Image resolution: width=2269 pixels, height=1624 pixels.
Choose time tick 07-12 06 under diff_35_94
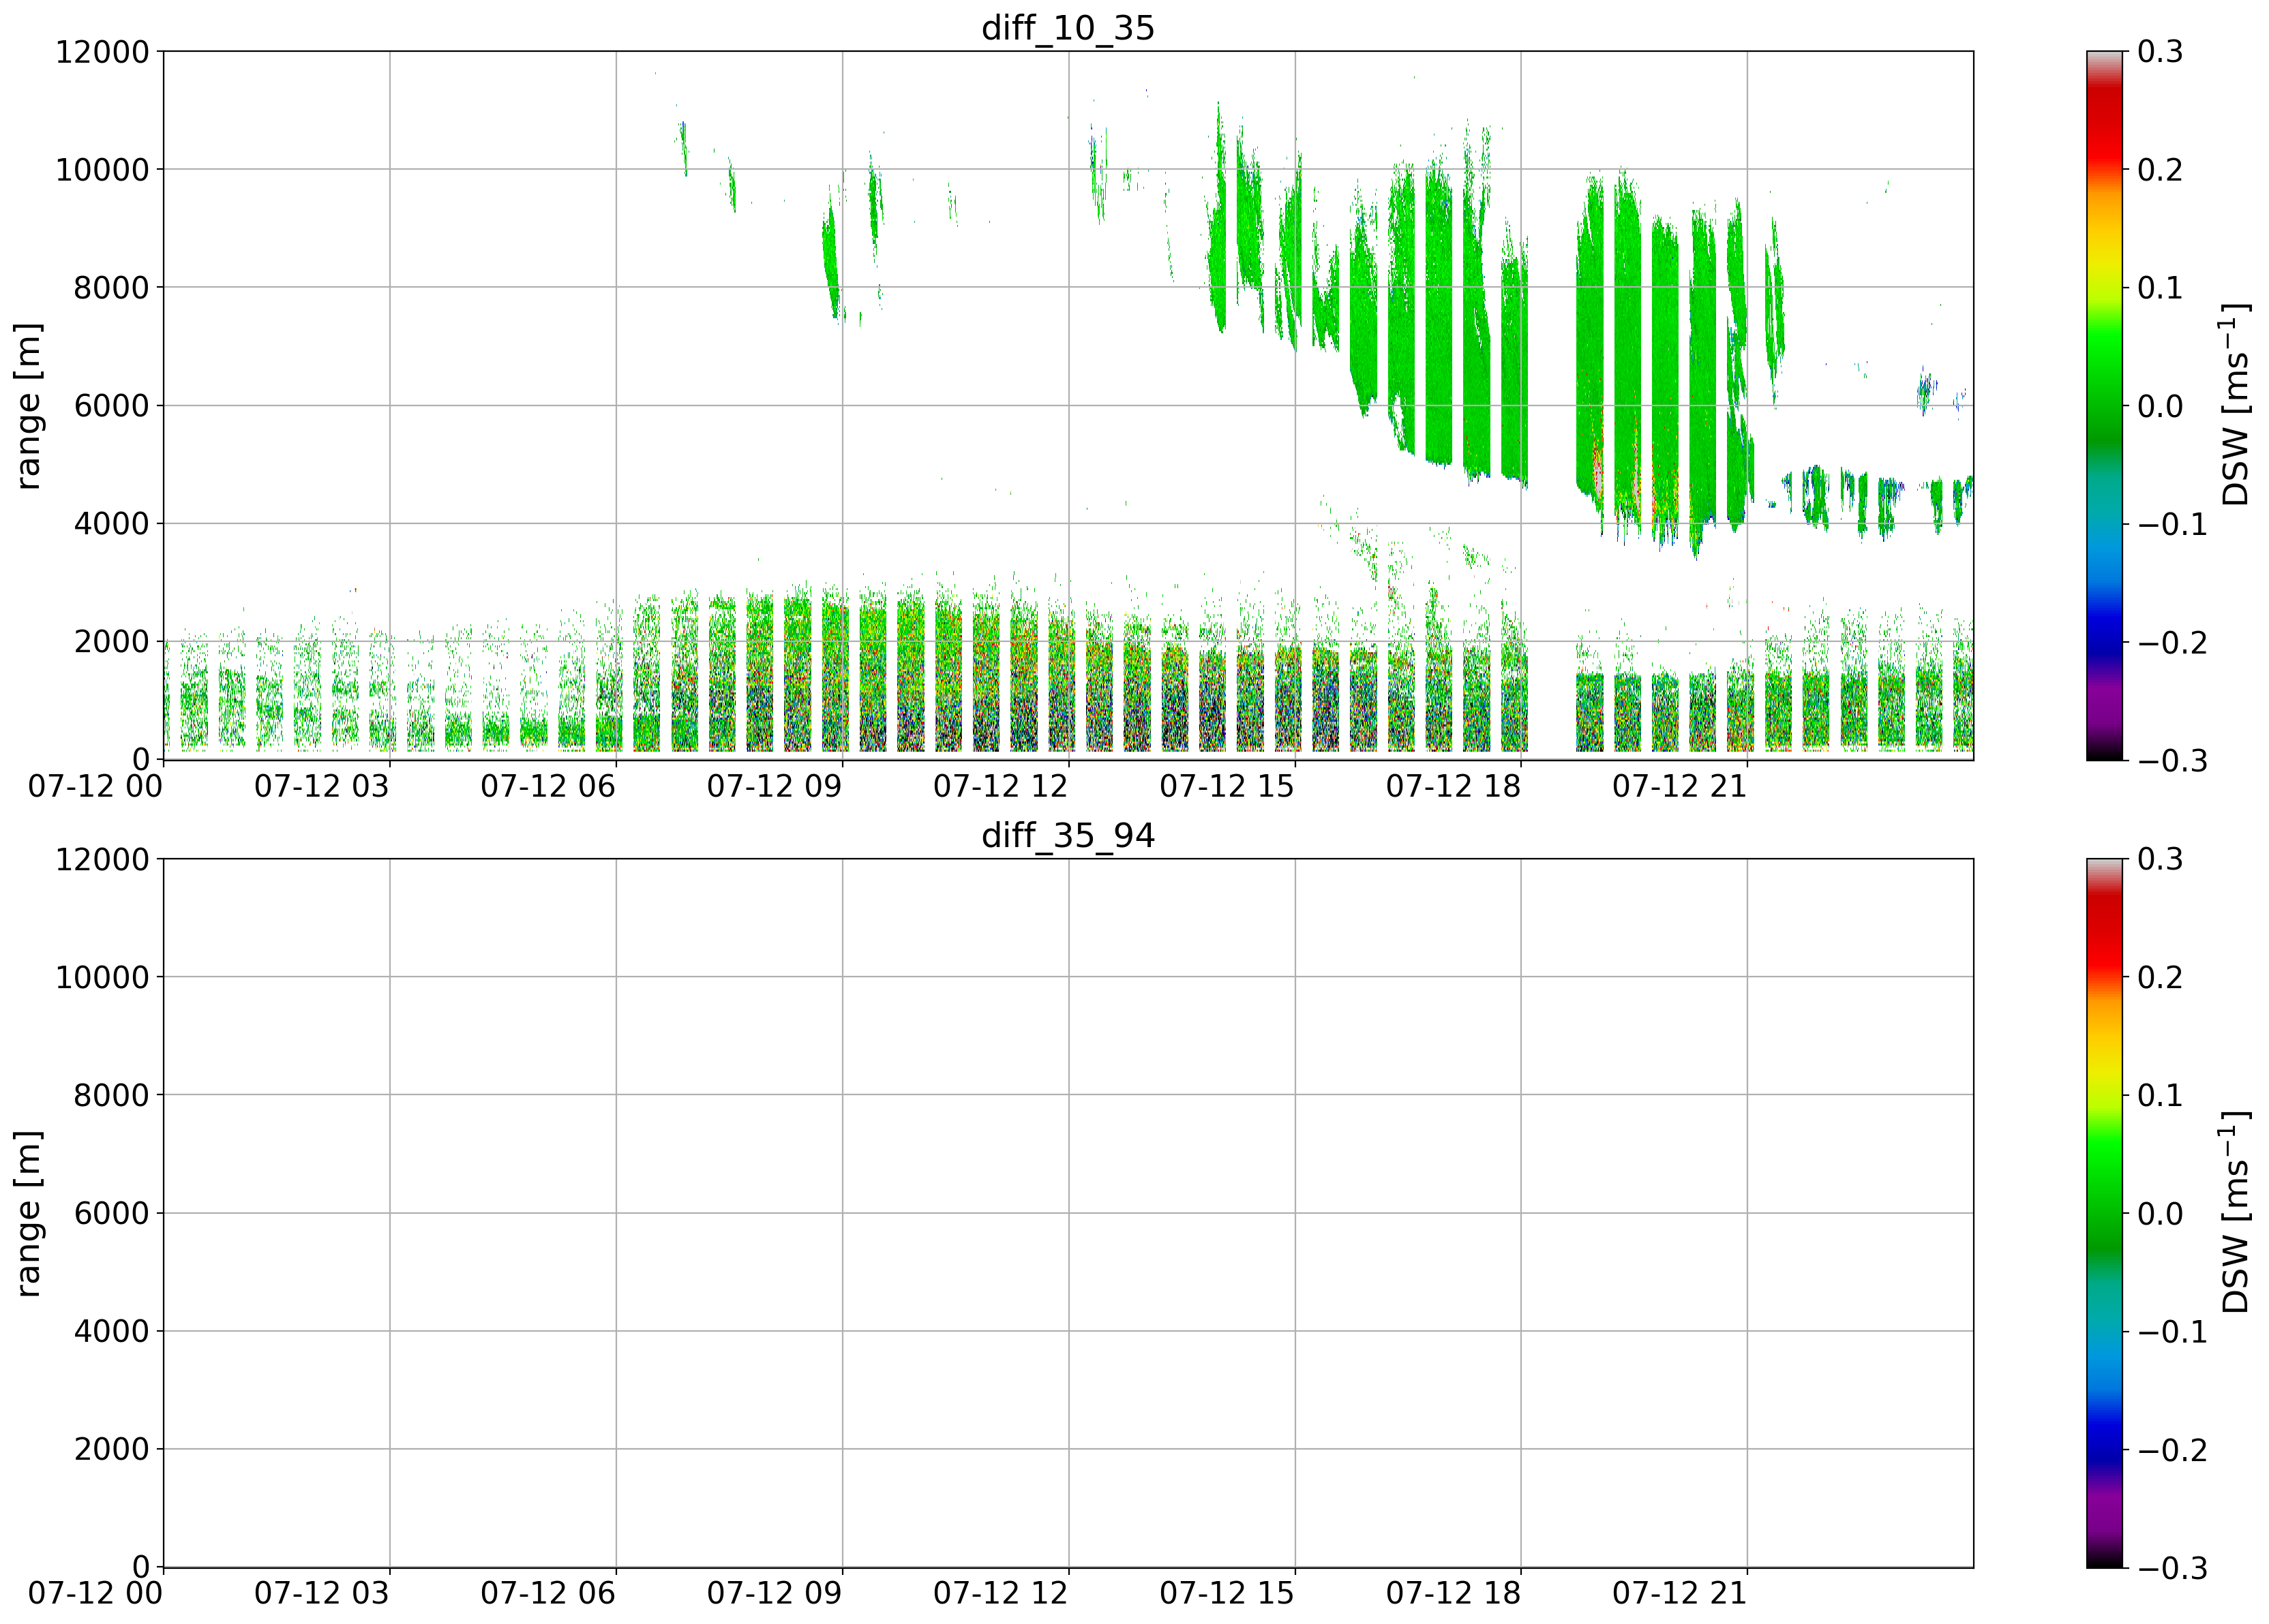point(548,1594)
